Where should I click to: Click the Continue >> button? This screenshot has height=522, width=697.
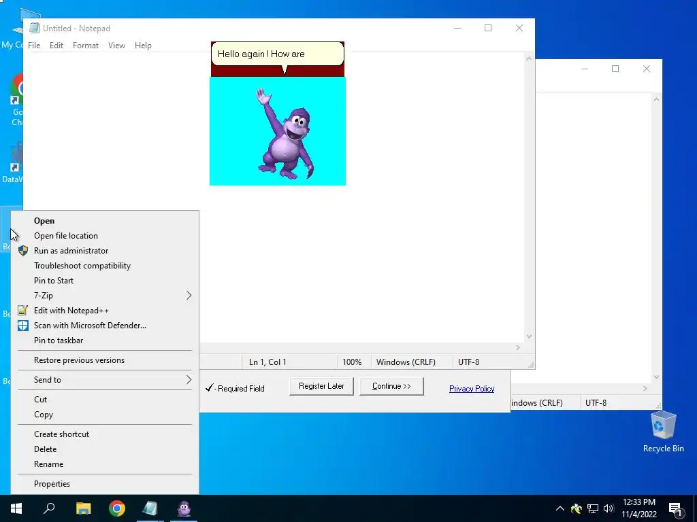click(391, 386)
